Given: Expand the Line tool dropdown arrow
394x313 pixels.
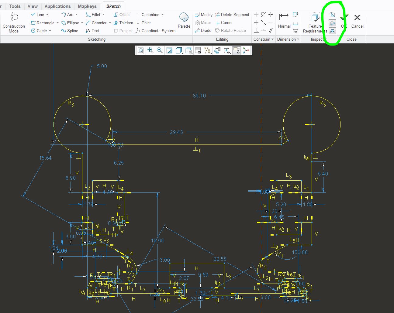Looking at the screenshot, I should click(x=47, y=15).
